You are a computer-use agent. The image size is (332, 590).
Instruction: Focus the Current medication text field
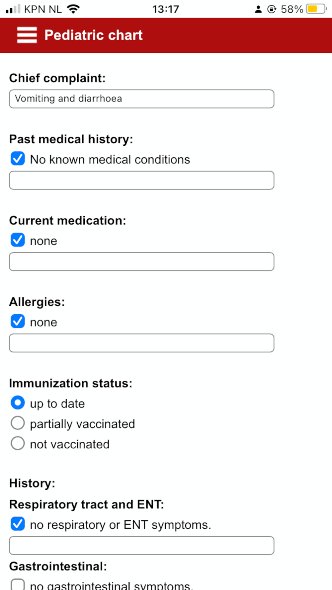point(141,262)
